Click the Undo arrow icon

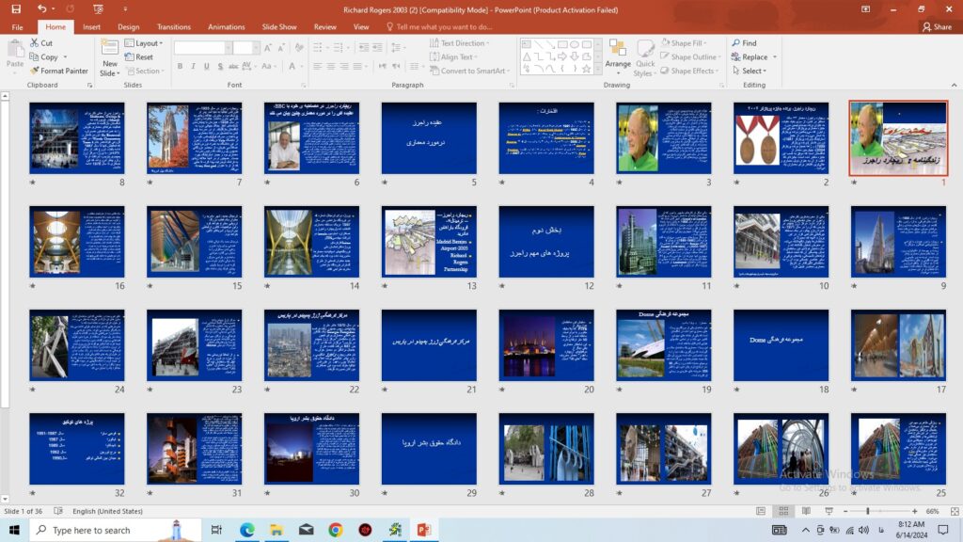click(x=41, y=9)
